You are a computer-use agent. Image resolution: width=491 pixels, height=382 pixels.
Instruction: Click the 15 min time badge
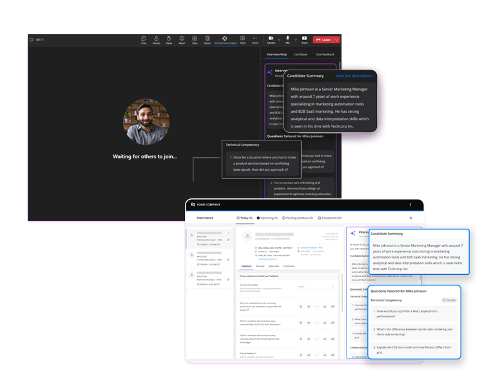[x=449, y=300]
